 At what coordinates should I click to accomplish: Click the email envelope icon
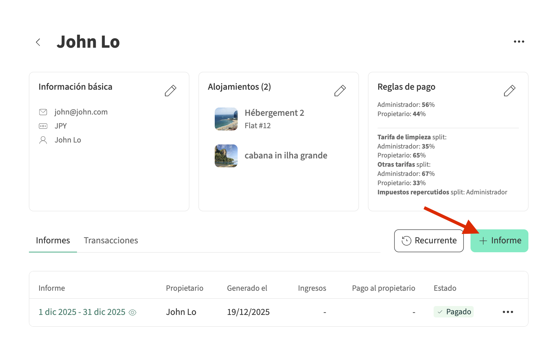click(x=43, y=112)
